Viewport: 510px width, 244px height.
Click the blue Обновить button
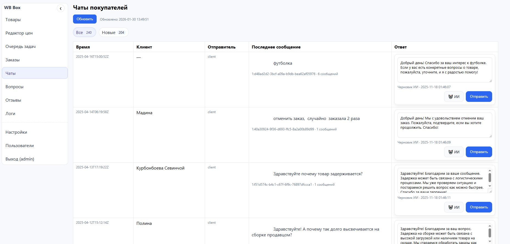tap(85, 19)
